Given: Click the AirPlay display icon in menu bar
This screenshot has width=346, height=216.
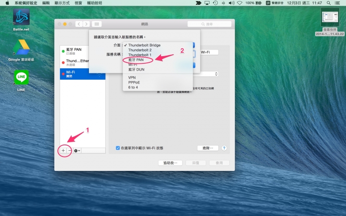Looking at the screenshot, I should 207,3.
